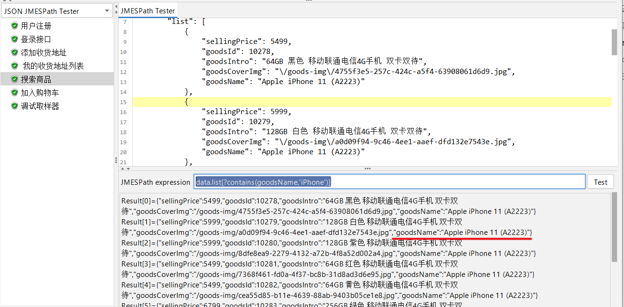
Task: Click line number 21 in the gutter
Action: [x=124, y=162]
